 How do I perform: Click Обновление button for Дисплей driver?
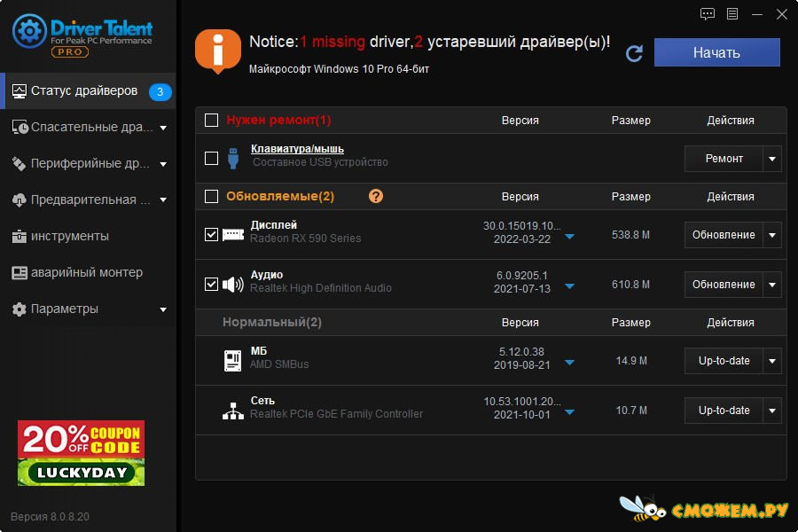[724, 235]
